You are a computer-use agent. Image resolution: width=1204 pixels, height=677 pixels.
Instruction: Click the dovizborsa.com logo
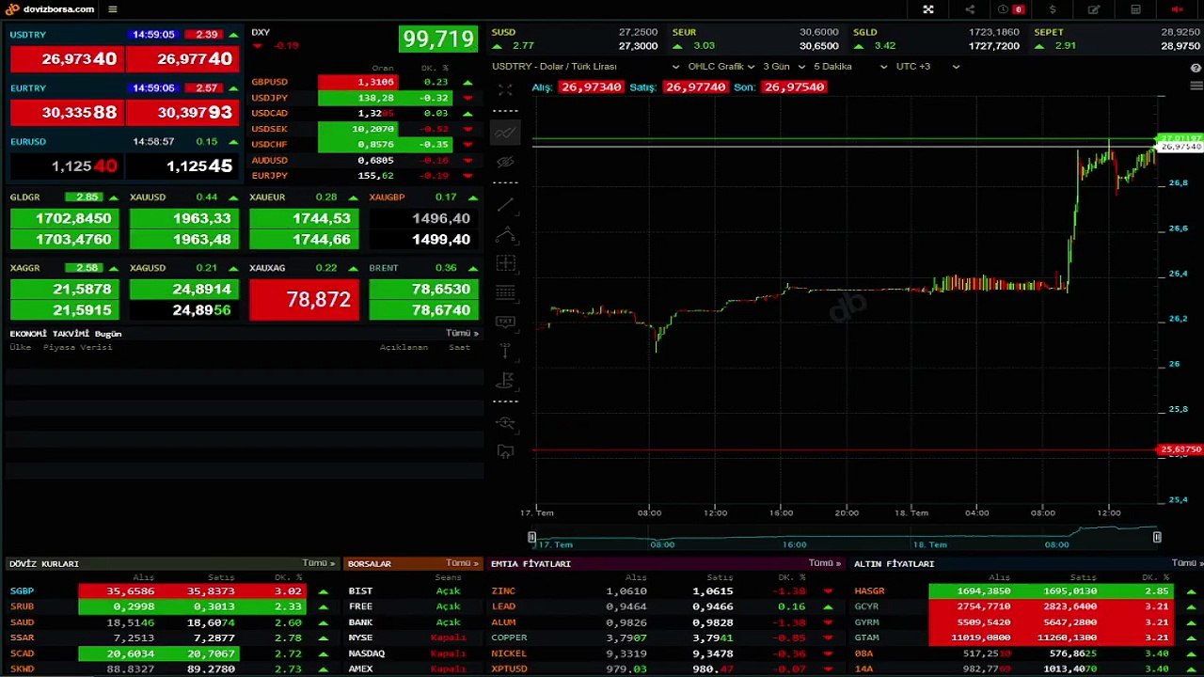point(50,9)
